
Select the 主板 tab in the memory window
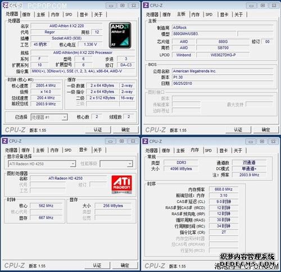[180, 151]
